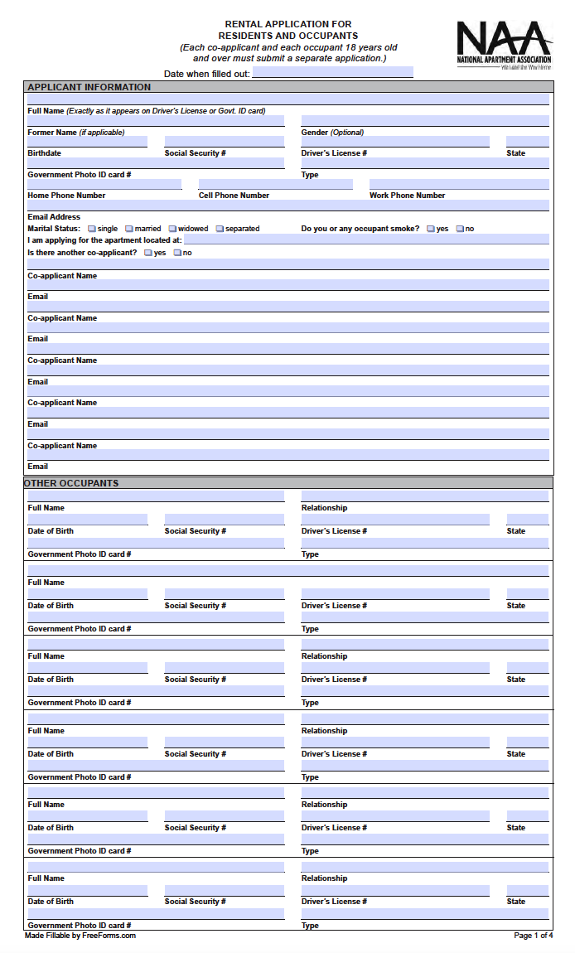Click the Work Phone Number field
The height and width of the screenshot is (953, 575).
point(459,184)
